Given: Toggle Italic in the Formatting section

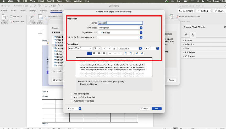Looking at the screenshot, I should pyautogui.click(x=109, y=48).
